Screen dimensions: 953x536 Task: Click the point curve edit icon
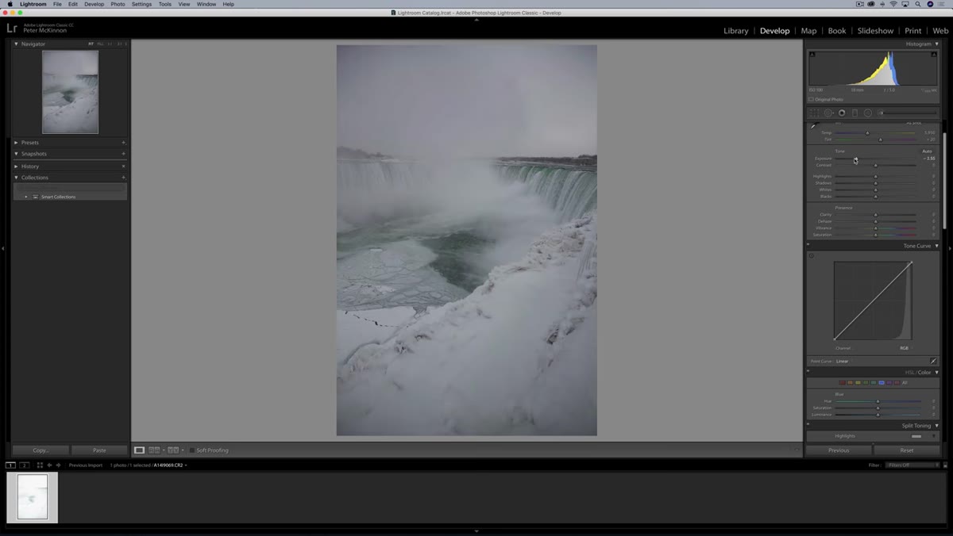(x=933, y=361)
